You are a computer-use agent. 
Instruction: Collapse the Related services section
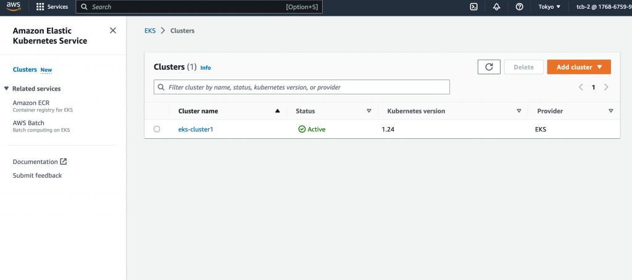(7, 89)
